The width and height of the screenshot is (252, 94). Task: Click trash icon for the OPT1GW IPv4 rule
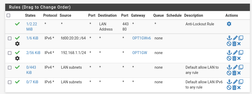pyautogui.click(x=234, y=58)
